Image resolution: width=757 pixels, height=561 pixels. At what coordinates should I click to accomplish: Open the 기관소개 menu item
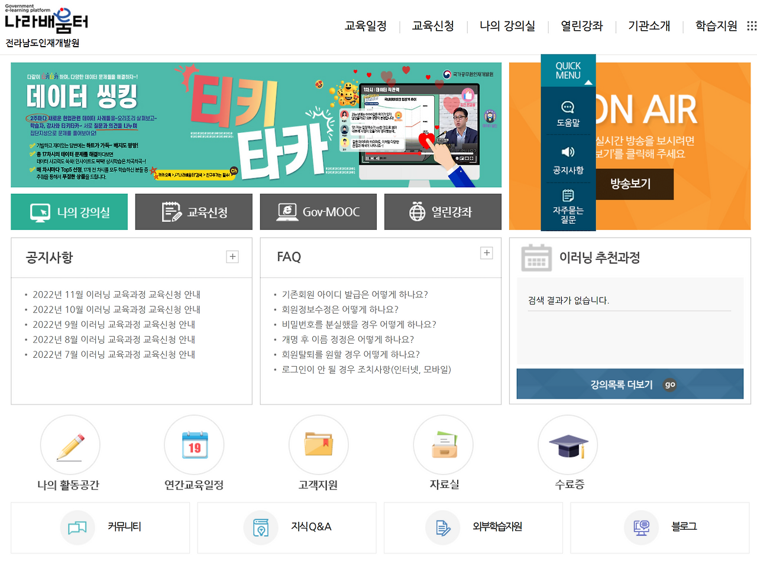point(648,25)
